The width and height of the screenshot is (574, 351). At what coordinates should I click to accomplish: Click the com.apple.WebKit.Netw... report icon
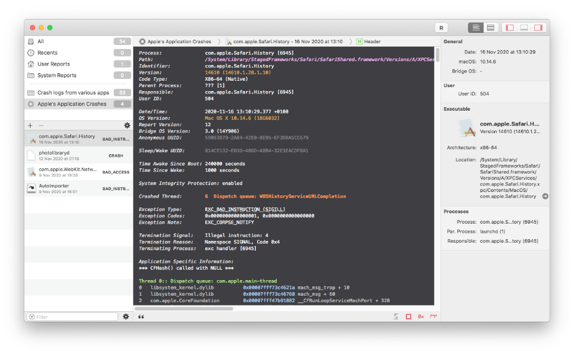pyautogui.click(x=32, y=172)
